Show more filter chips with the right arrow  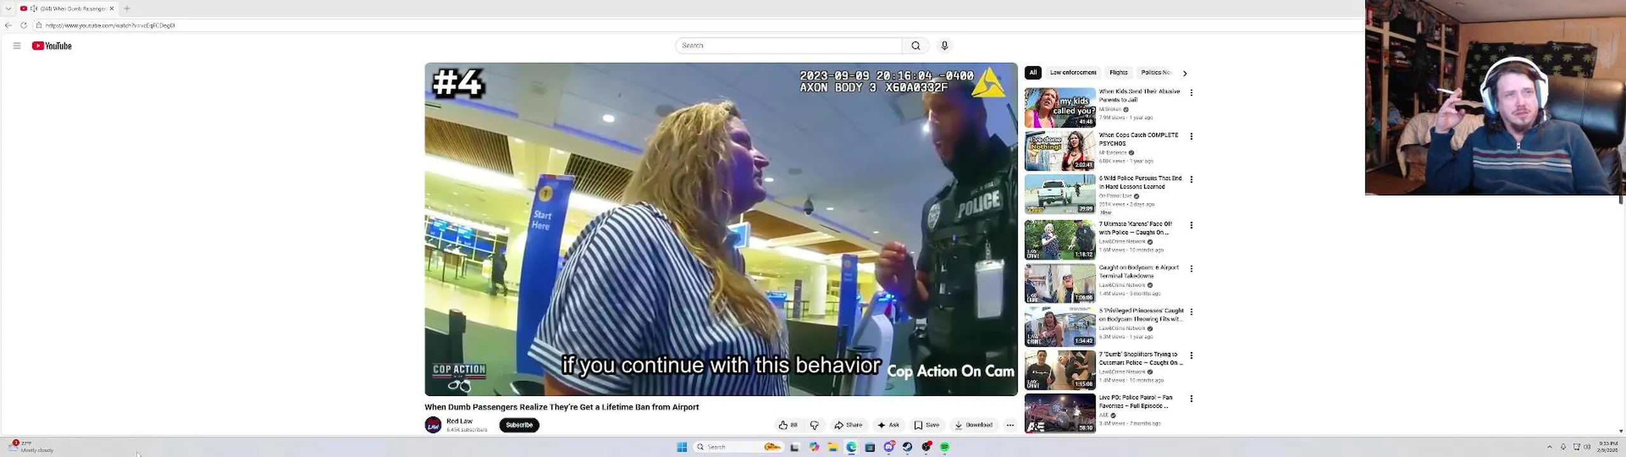point(1185,73)
